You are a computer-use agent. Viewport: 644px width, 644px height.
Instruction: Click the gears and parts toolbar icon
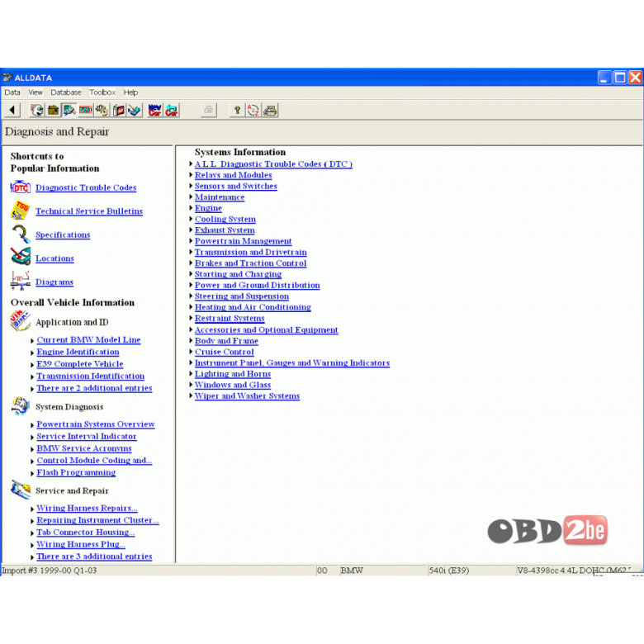[102, 110]
